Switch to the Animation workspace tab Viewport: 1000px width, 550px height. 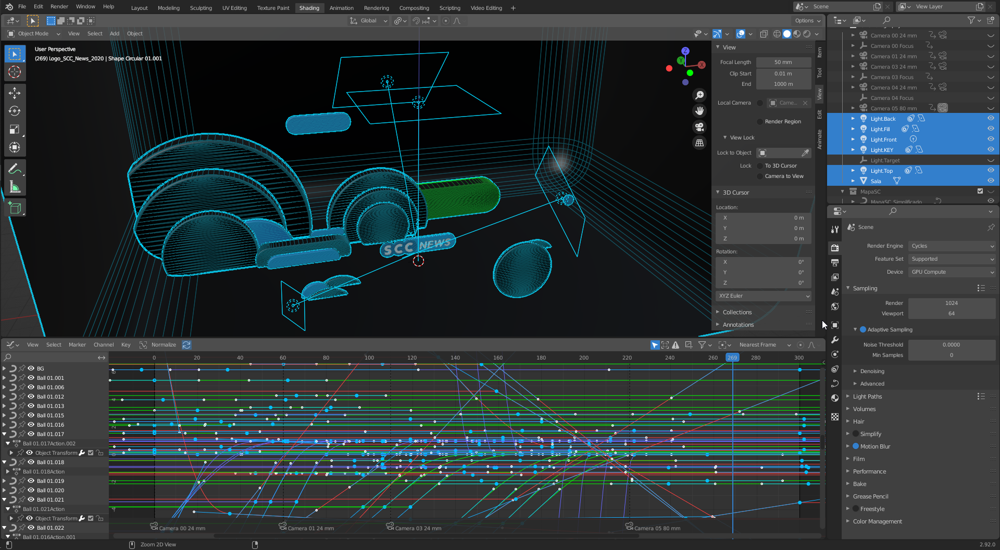(x=341, y=8)
